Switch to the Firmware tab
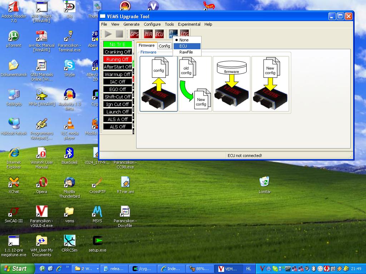 tap(147, 45)
